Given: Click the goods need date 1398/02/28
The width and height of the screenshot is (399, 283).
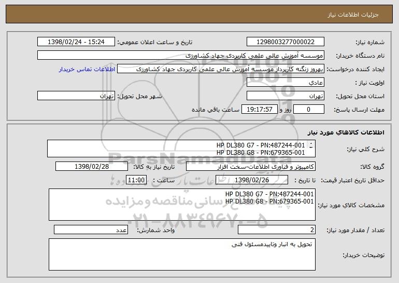Looking at the screenshot, I should (x=92, y=166).
